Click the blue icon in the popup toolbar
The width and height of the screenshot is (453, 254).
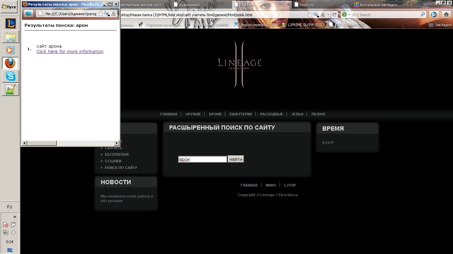pyautogui.click(x=29, y=14)
